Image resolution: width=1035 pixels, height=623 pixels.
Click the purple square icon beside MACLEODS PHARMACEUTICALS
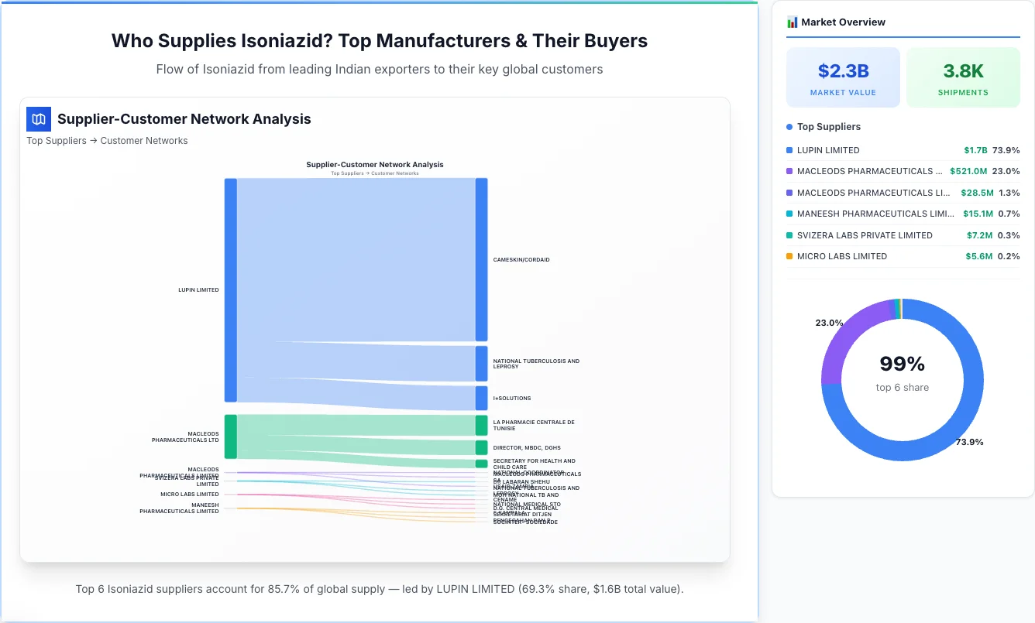[x=789, y=171]
